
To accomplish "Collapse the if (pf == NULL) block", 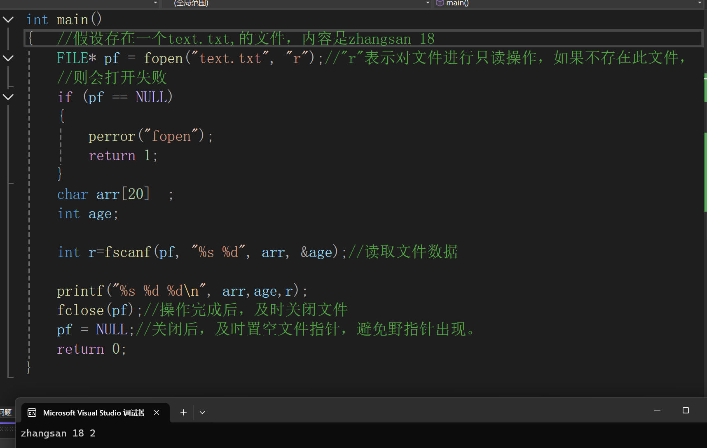I will 8,97.
